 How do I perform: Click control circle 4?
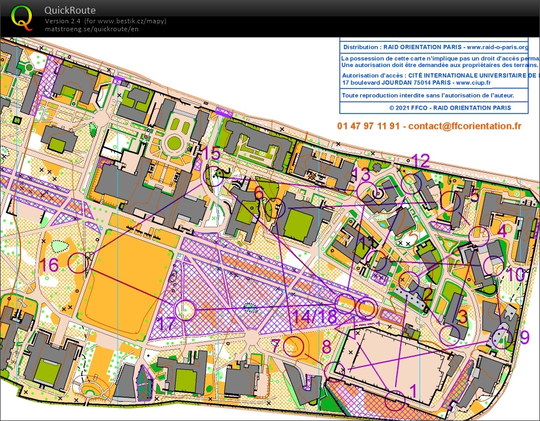point(480,236)
